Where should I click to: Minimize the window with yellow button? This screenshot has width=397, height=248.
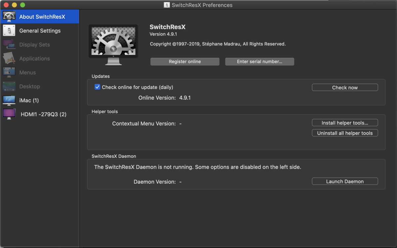click(14, 5)
